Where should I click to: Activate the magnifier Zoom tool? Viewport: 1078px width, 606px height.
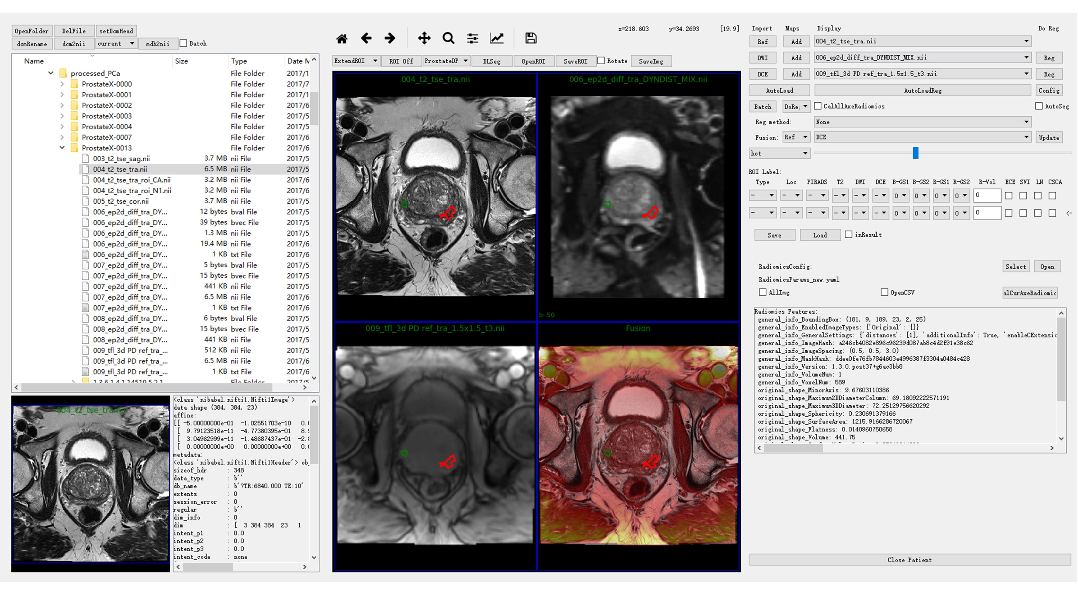click(448, 39)
